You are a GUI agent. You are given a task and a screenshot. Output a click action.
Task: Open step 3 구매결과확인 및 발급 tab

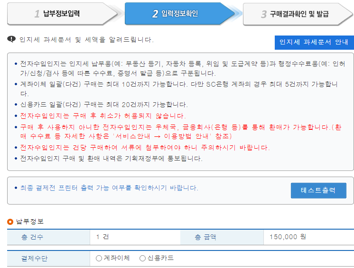298,14
